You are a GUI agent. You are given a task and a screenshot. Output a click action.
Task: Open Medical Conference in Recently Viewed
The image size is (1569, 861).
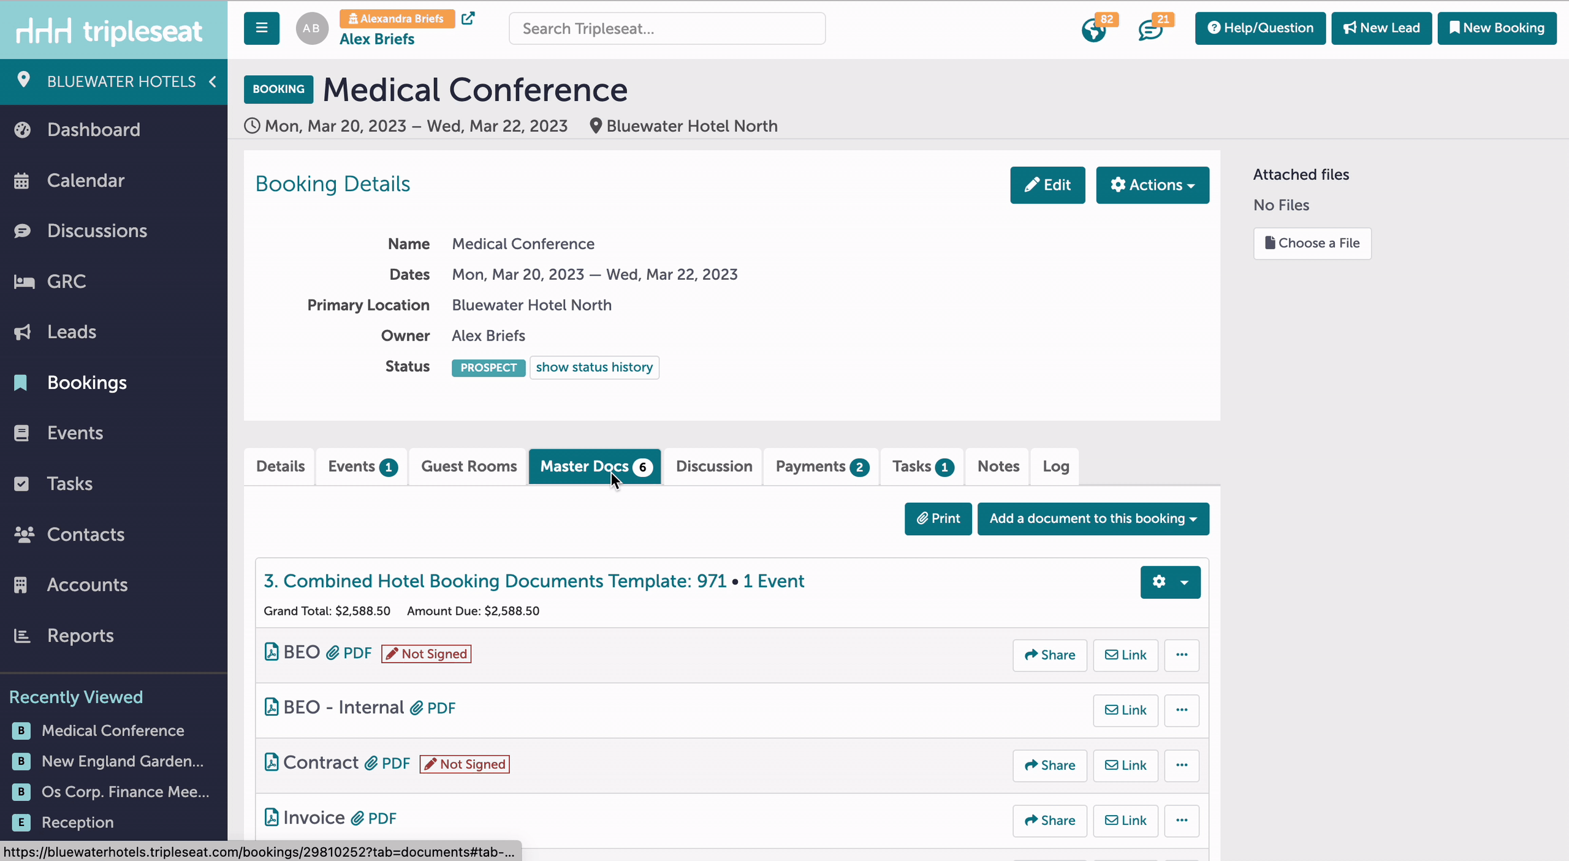pyautogui.click(x=113, y=731)
